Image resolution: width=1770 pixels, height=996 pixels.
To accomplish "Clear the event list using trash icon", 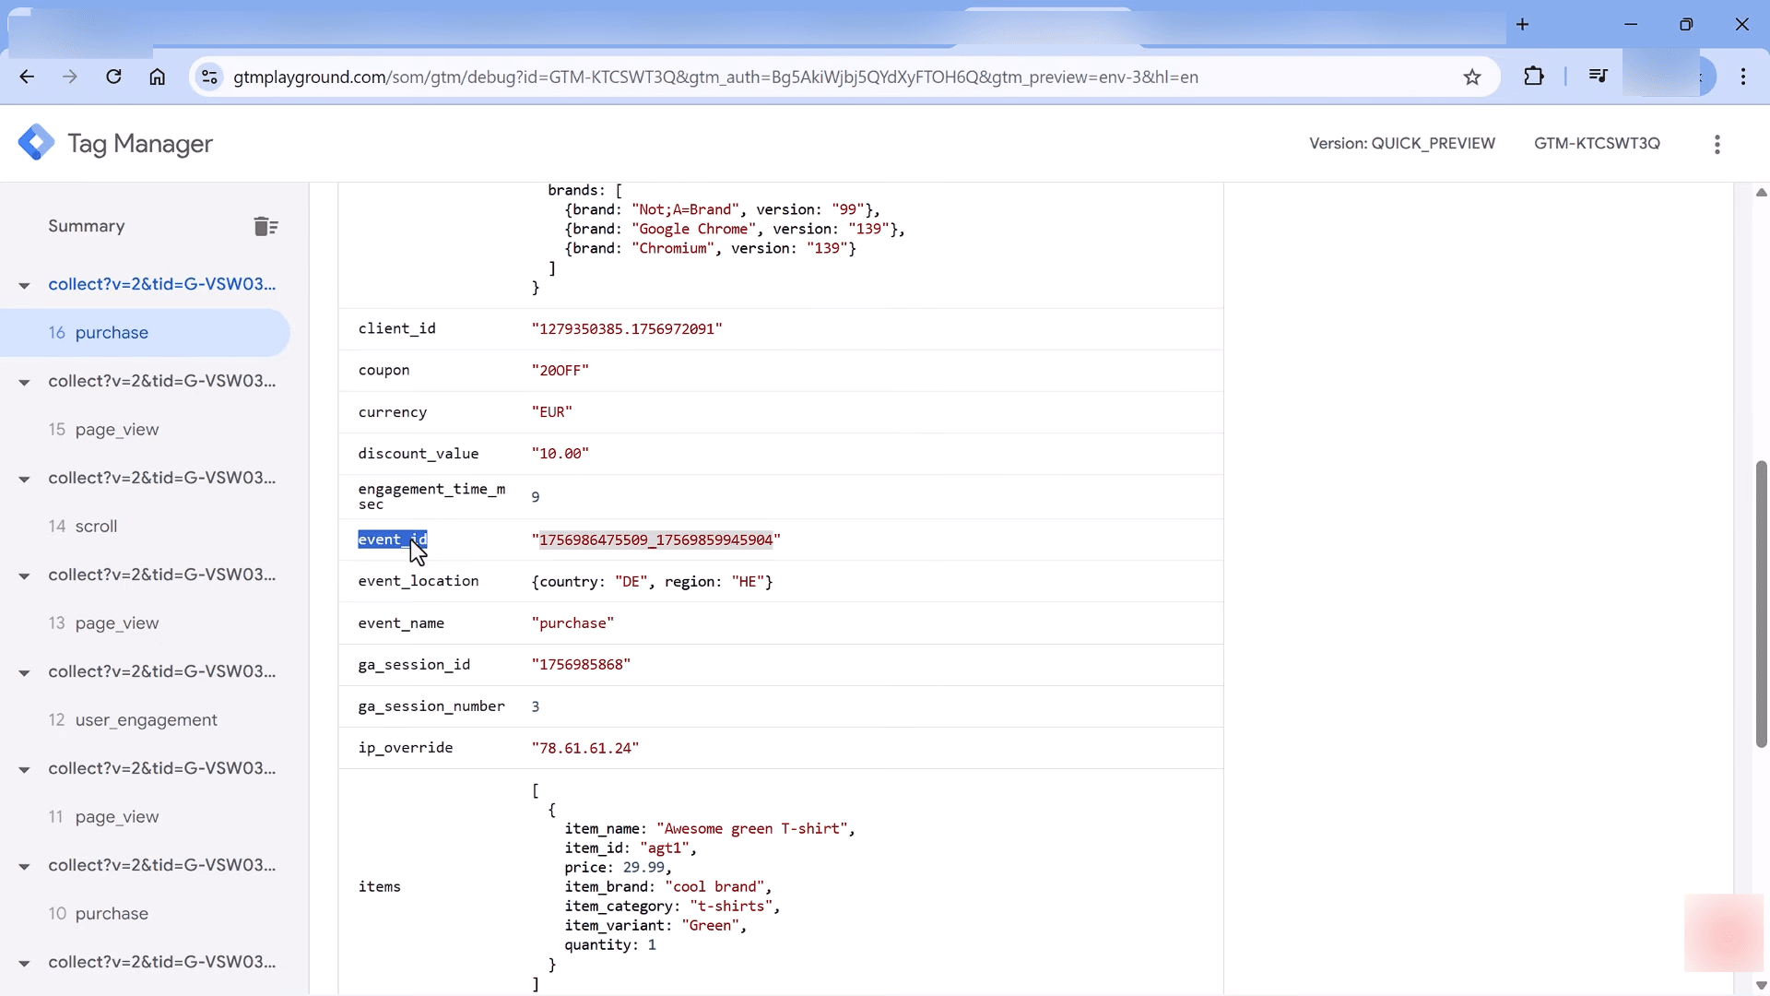I will [265, 226].
